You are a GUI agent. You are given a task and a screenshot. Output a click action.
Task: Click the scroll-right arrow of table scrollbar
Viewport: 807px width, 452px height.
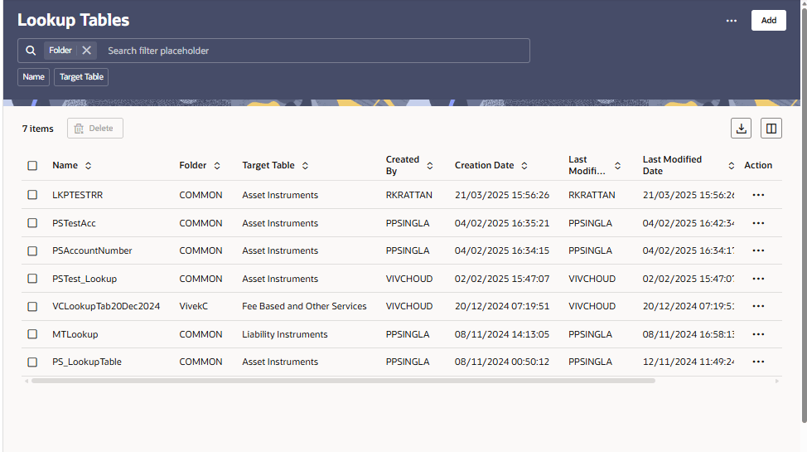(776, 381)
